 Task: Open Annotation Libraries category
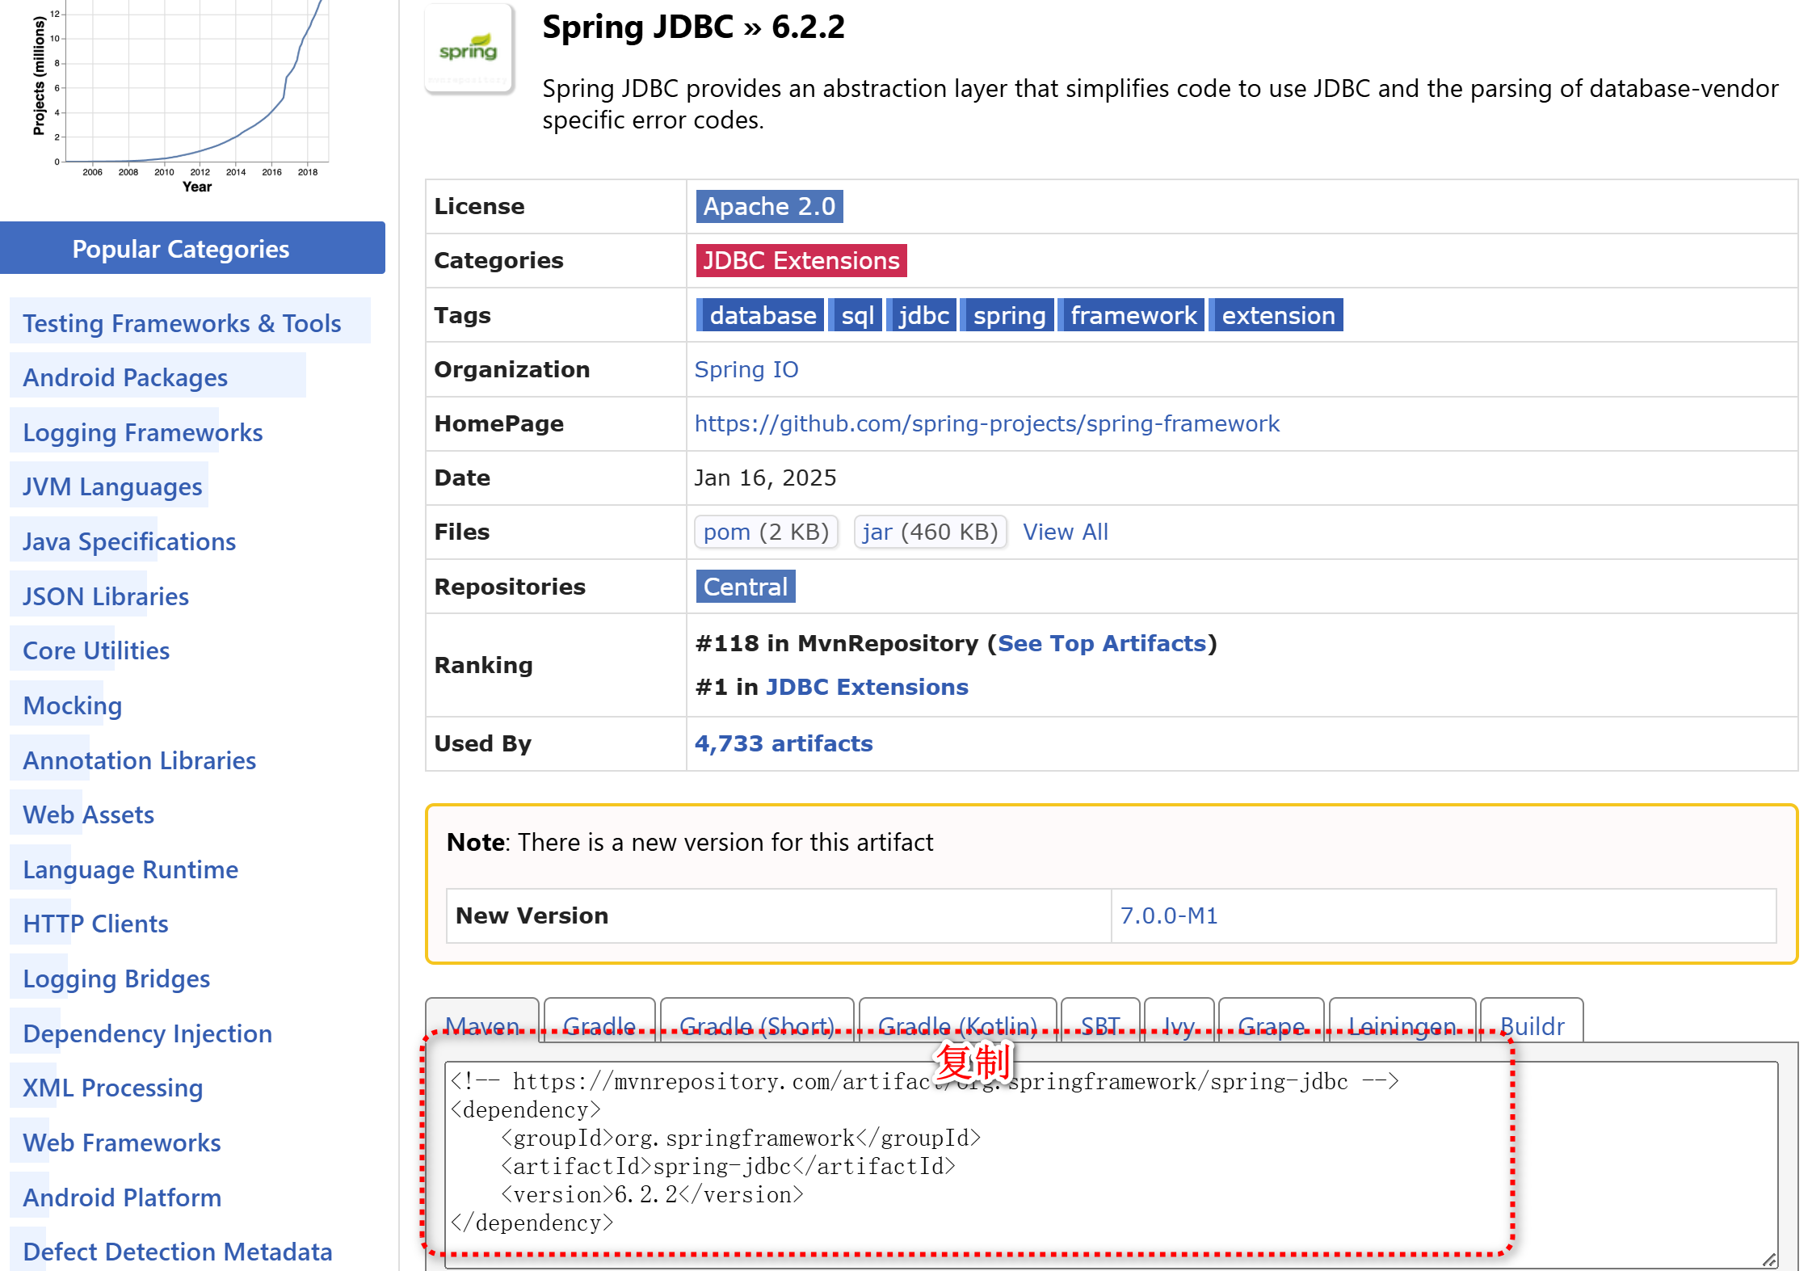coord(139,760)
